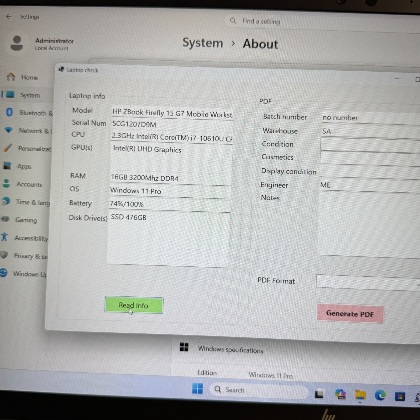
Task: Select the Battery value 74%/100%
Action: point(127,204)
